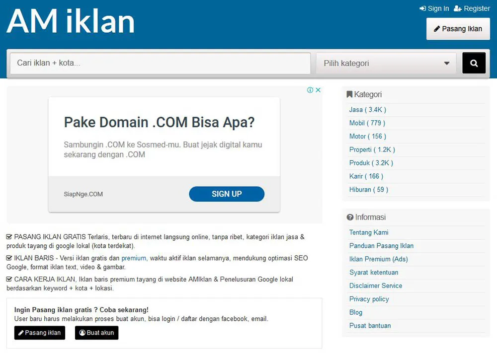This screenshot has width=497, height=353.
Task: Go to the Privacy policy page
Action: click(369, 299)
